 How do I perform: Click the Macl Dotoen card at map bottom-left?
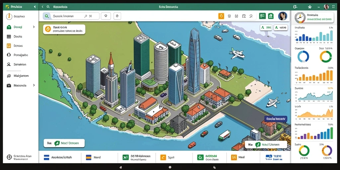(x=64, y=143)
